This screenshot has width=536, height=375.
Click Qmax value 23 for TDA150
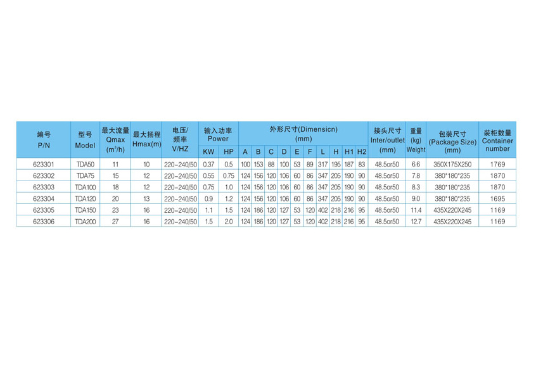(115, 210)
